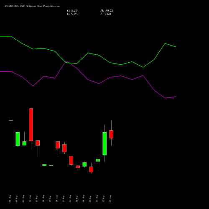209x209 pixels.
Task: Select the 27 Aug date label
Action: click(x=104, y=199)
